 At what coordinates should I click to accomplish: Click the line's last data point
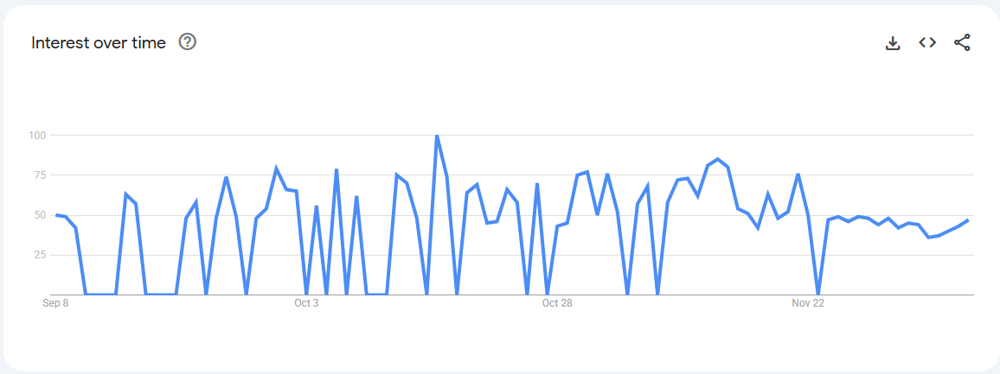tap(968, 220)
